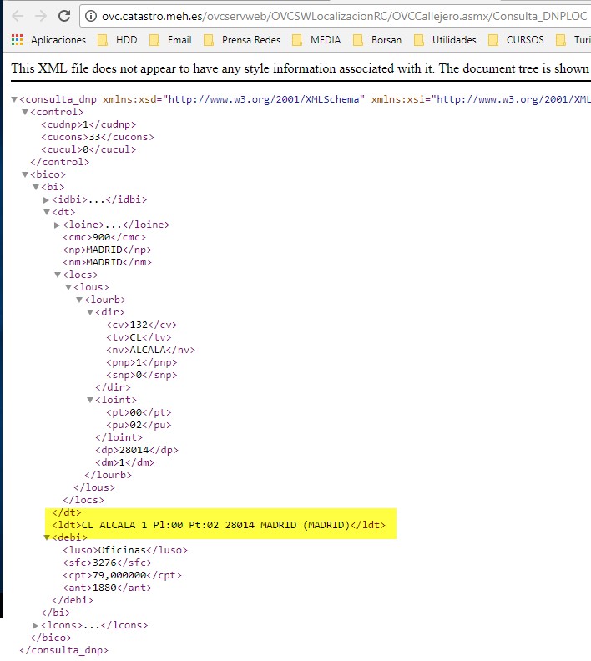Click the Email bookmark folder icon
591x661 pixels.
pyautogui.click(x=154, y=39)
